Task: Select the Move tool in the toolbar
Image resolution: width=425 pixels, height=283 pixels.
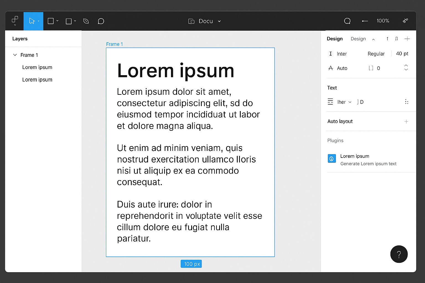Action: point(31,21)
